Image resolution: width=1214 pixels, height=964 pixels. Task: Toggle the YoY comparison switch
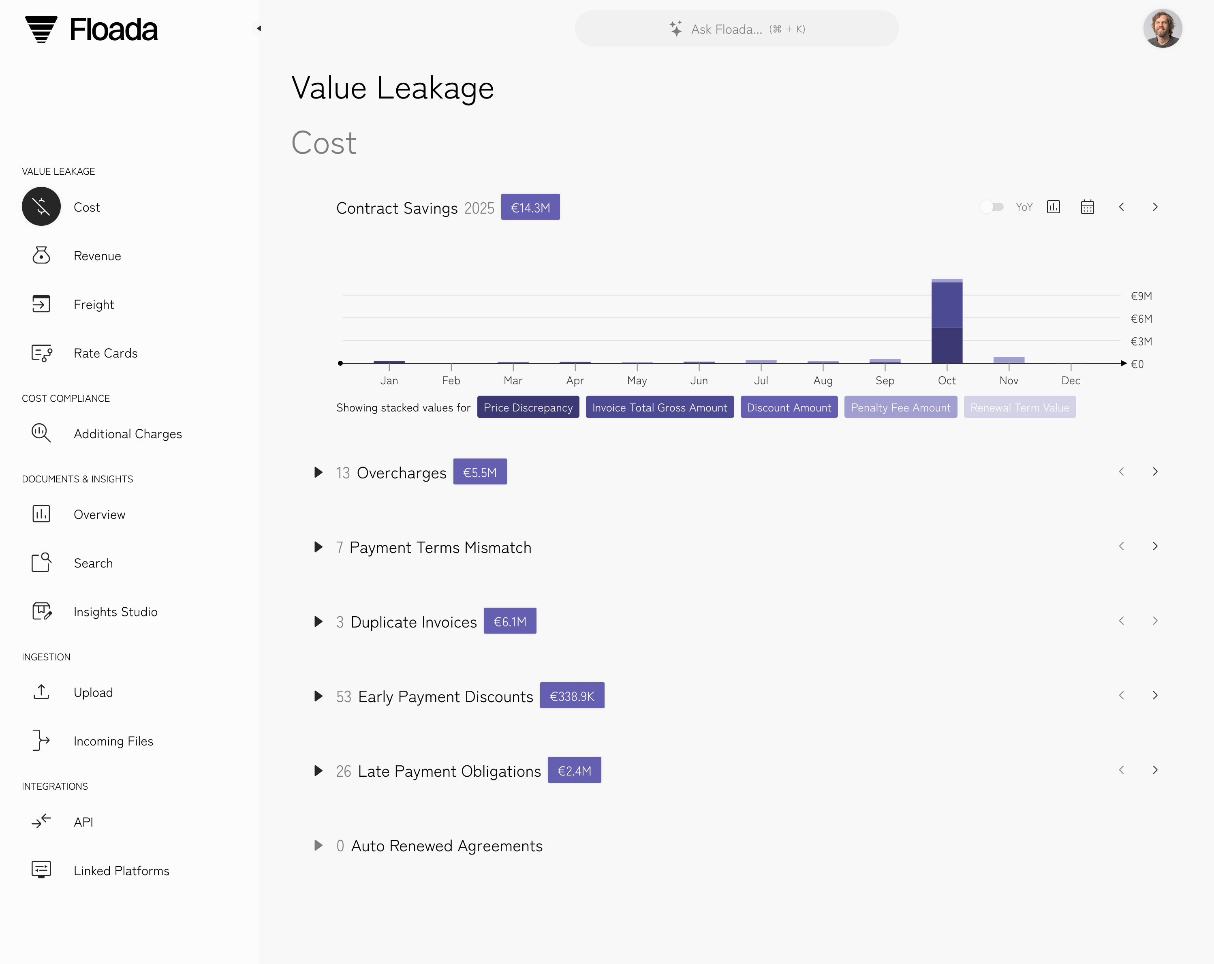point(992,207)
